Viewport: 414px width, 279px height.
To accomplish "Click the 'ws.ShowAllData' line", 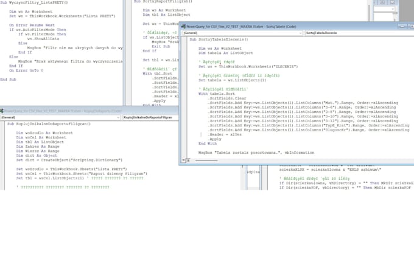I will (43, 39).
